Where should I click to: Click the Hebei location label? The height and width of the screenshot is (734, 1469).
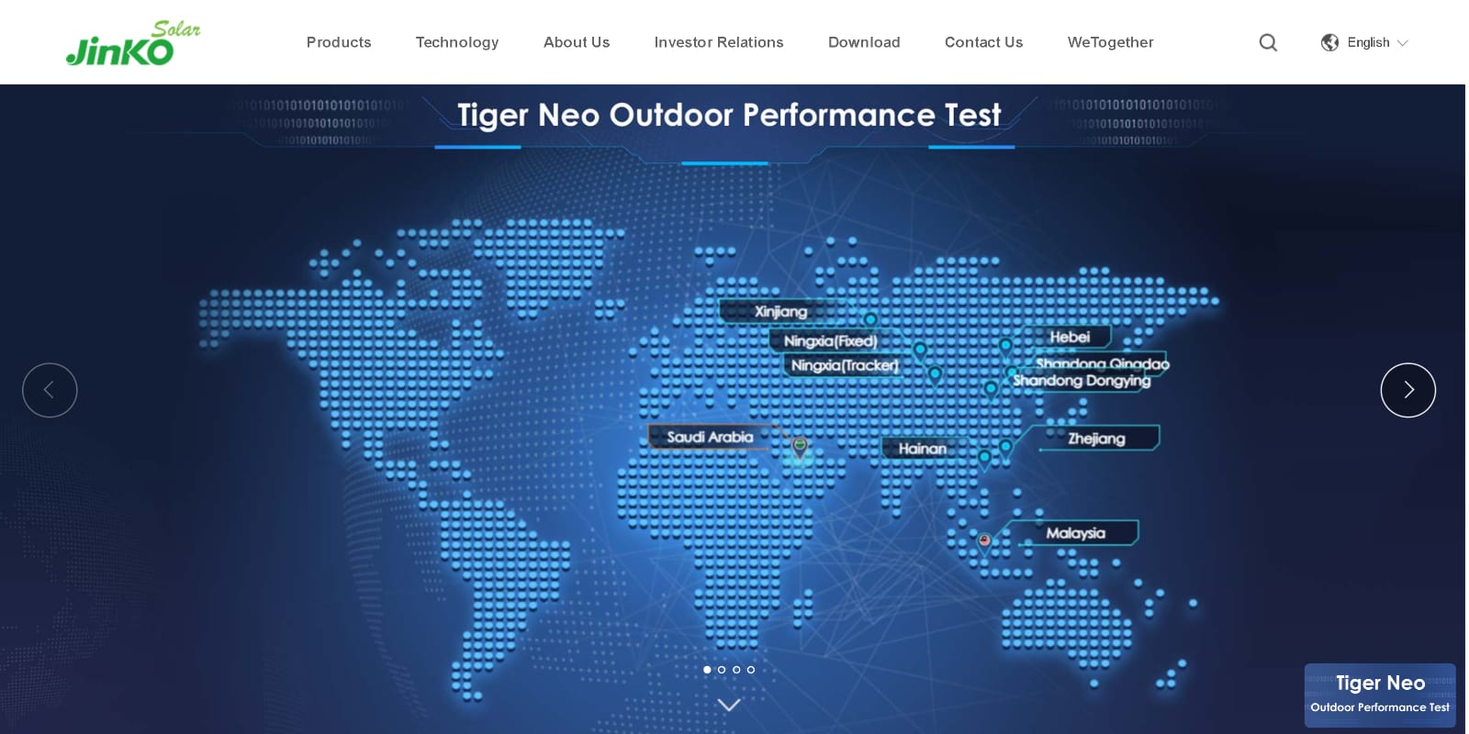1070,337
